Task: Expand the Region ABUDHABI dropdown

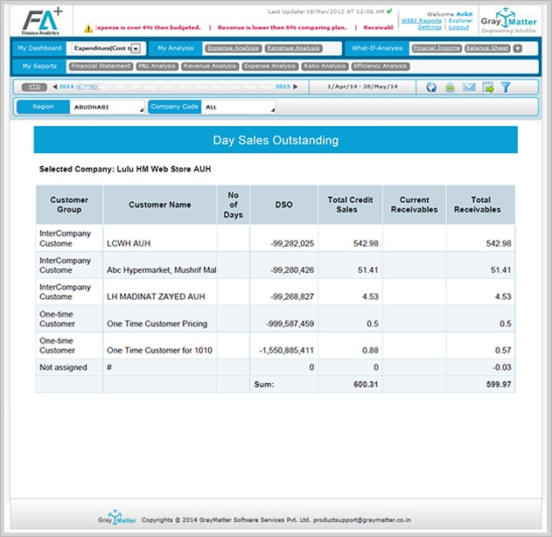Action: click(107, 107)
